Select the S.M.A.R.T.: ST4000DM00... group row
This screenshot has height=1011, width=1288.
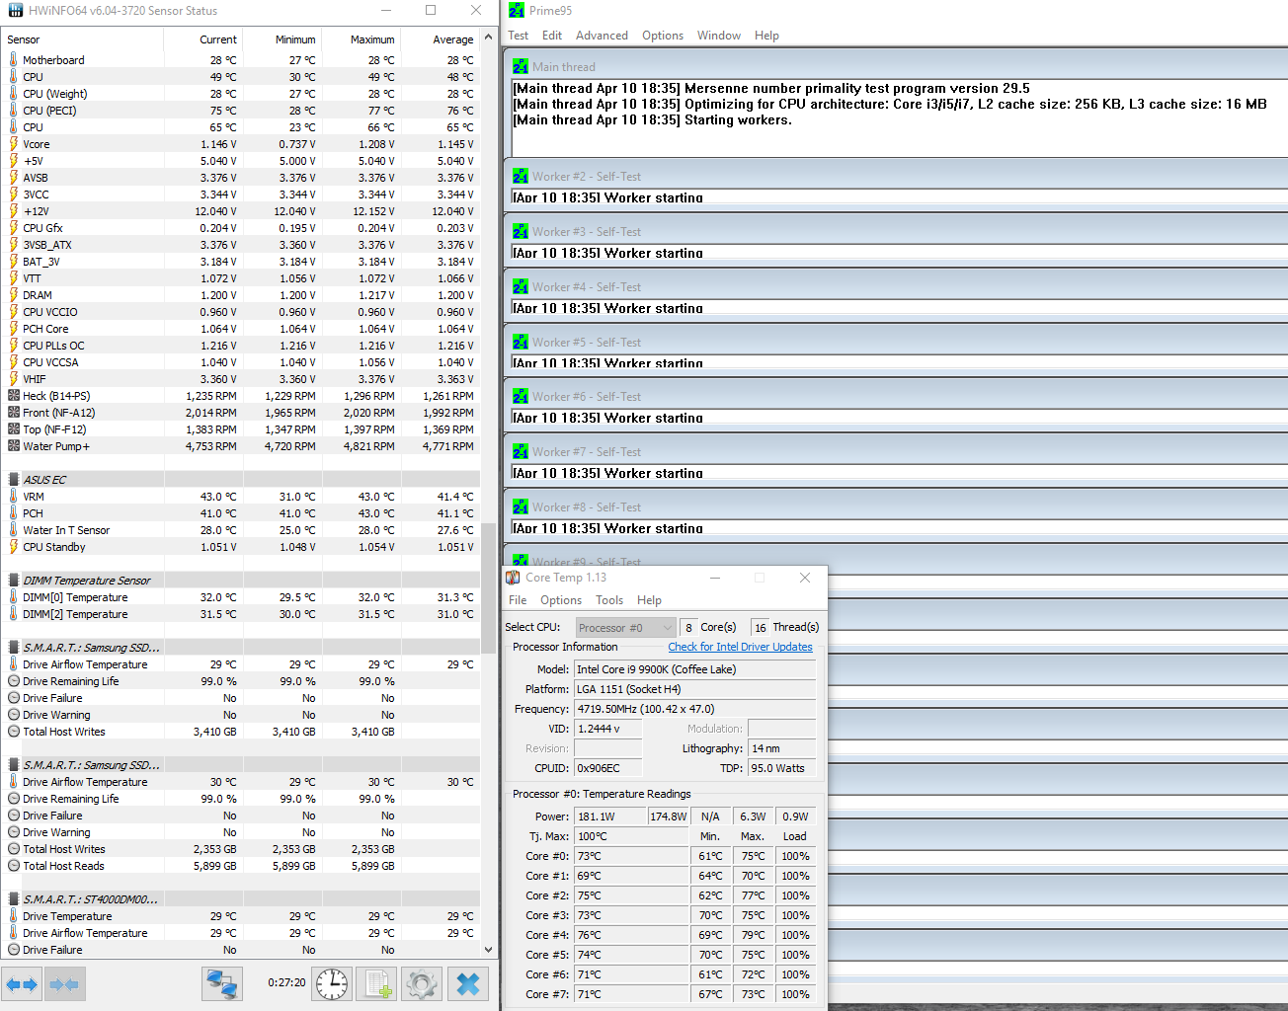(241, 899)
